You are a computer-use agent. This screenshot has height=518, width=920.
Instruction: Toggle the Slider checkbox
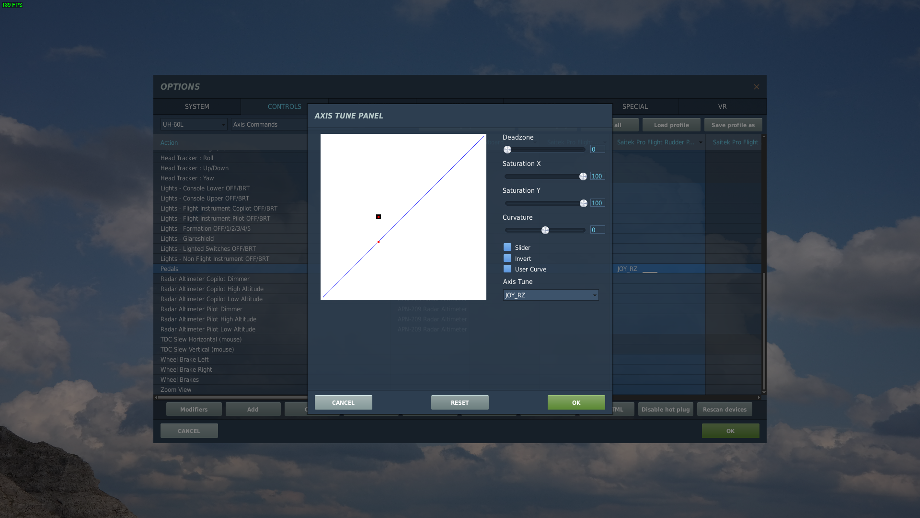click(x=507, y=247)
